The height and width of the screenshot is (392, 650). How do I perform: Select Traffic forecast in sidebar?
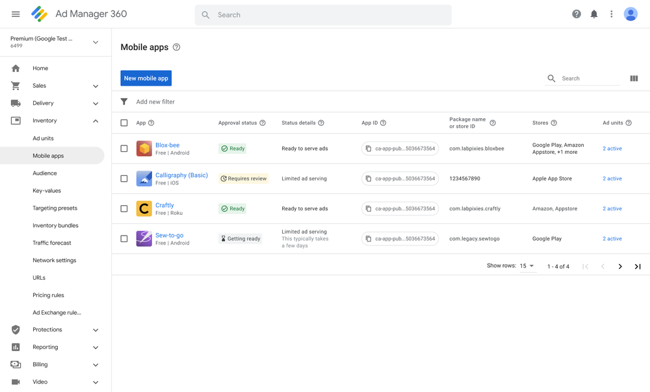pos(52,243)
